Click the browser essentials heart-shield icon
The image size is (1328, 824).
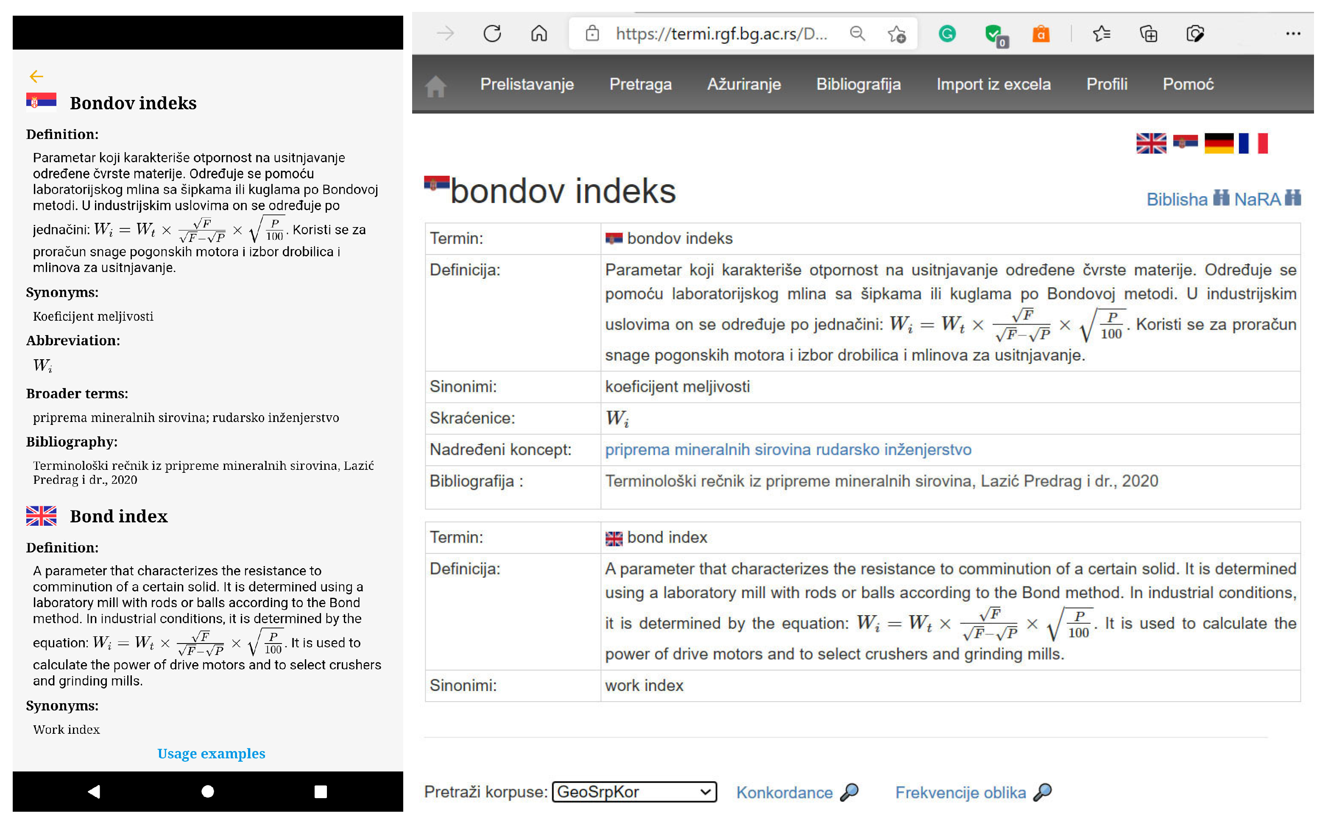click(1195, 34)
